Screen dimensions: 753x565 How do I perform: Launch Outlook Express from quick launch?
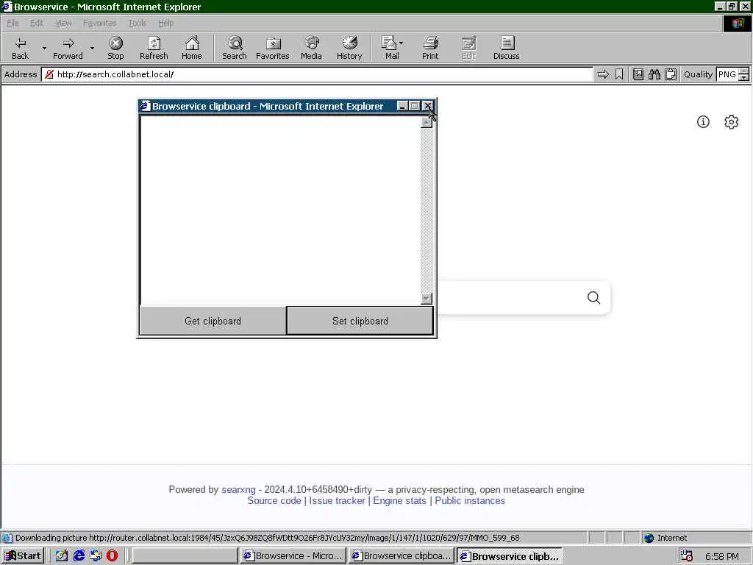pos(96,556)
